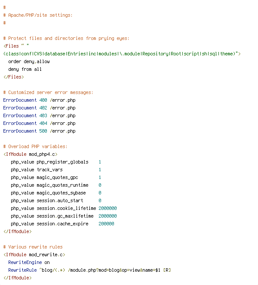Click the 'magic_quotes_gpc' setting line
The height and width of the screenshot is (285, 258).
[56, 177]
